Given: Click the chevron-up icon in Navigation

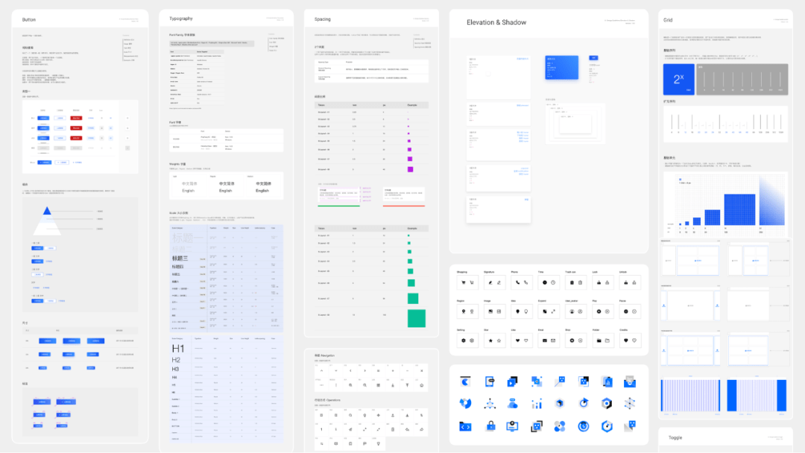Looking at the screenshot, I should (x=321, y=370).
